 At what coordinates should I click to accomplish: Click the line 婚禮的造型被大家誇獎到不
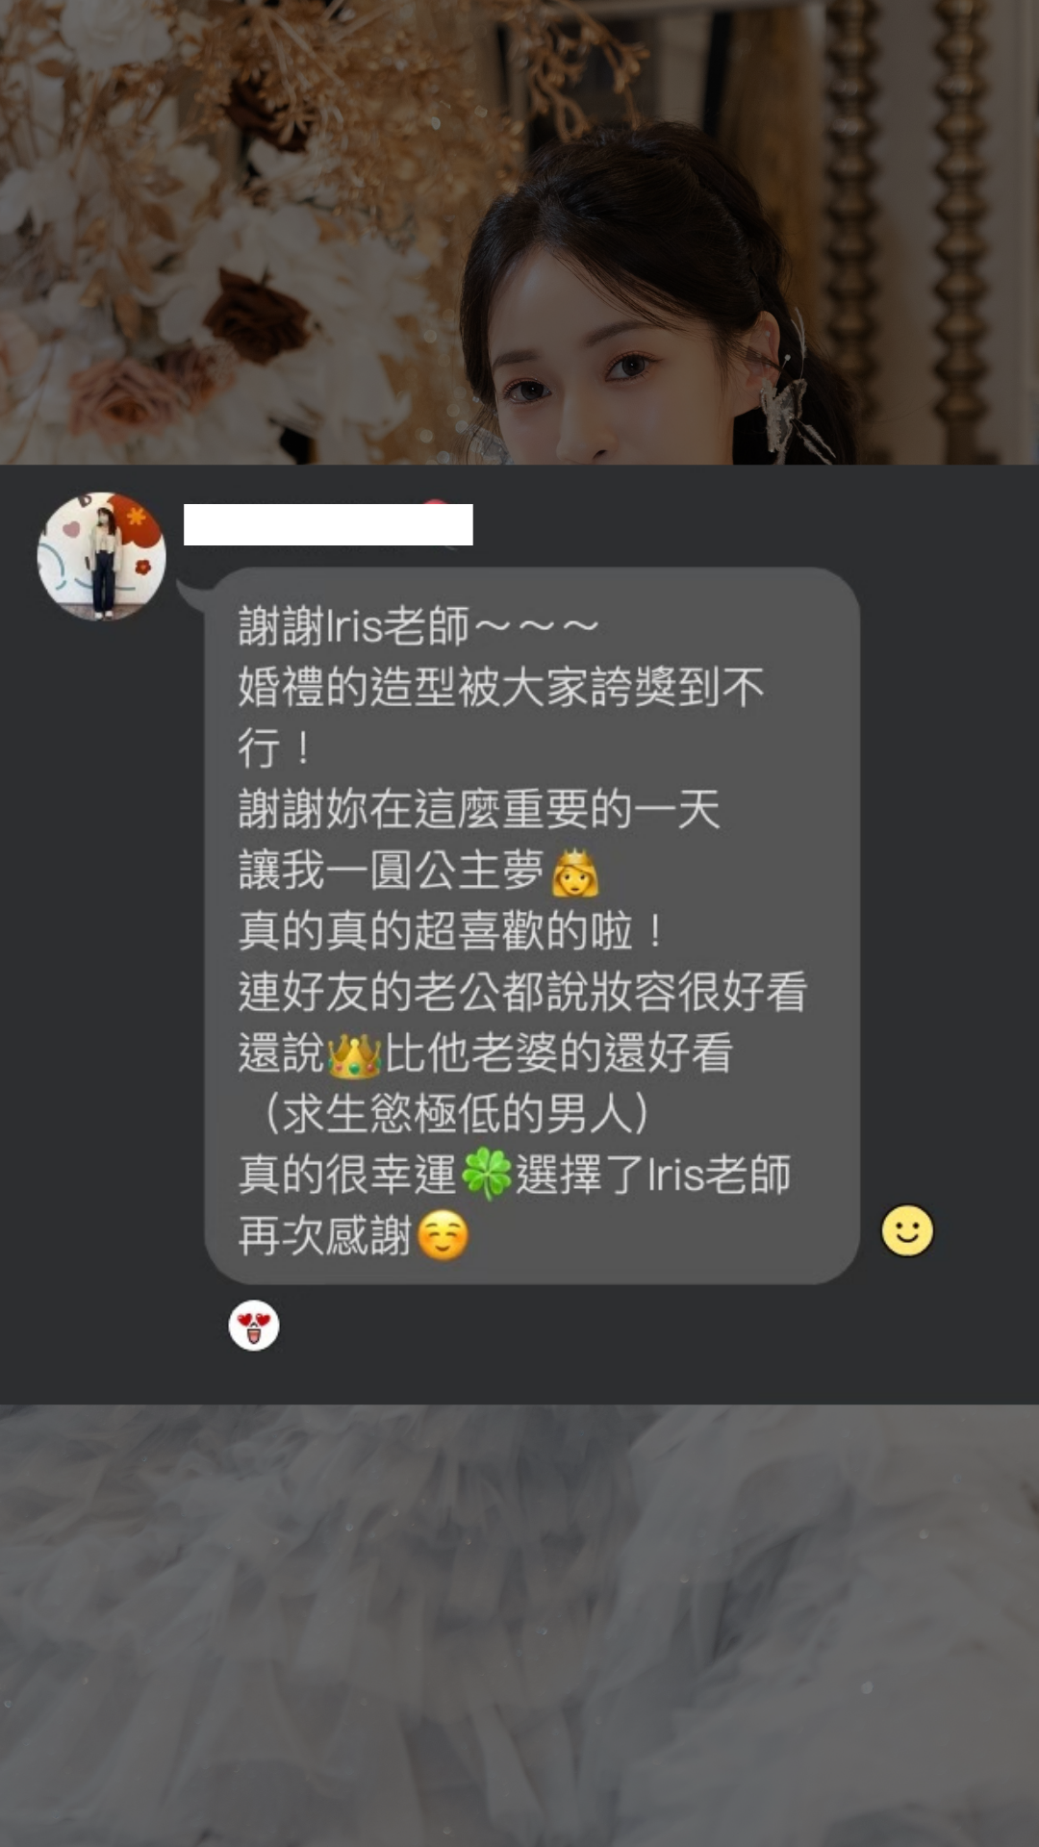[x=501, y=687]
